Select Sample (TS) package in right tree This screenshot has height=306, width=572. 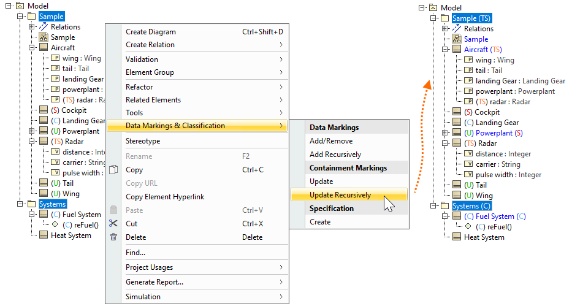tap(471, 18)
